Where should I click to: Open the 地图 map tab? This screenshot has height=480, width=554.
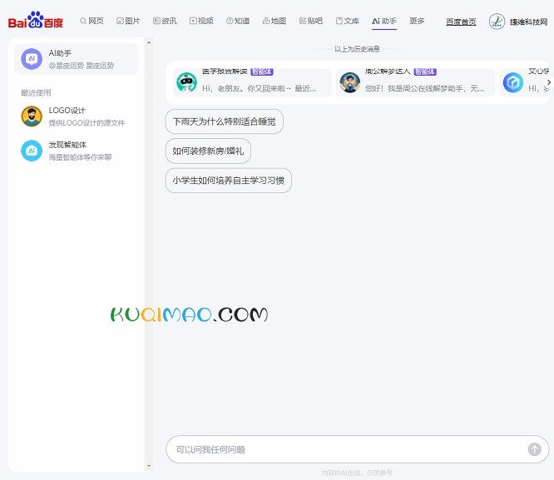click(x=275, y=21)
